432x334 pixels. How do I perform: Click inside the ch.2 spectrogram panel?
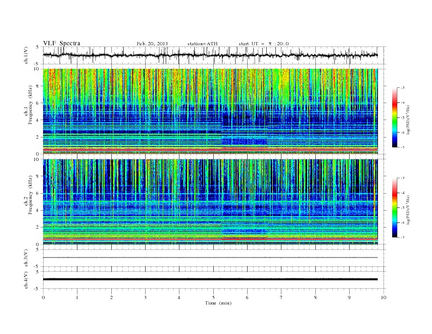210,201
